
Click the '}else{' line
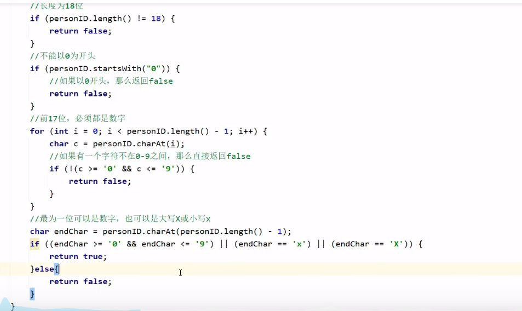44,269
